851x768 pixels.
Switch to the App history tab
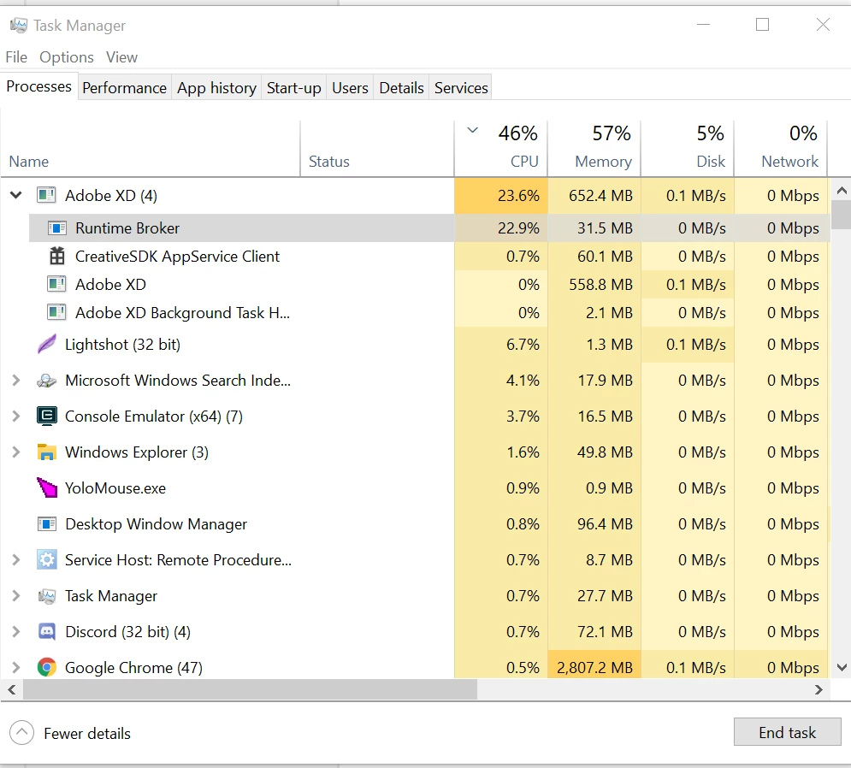pos(216,88)
